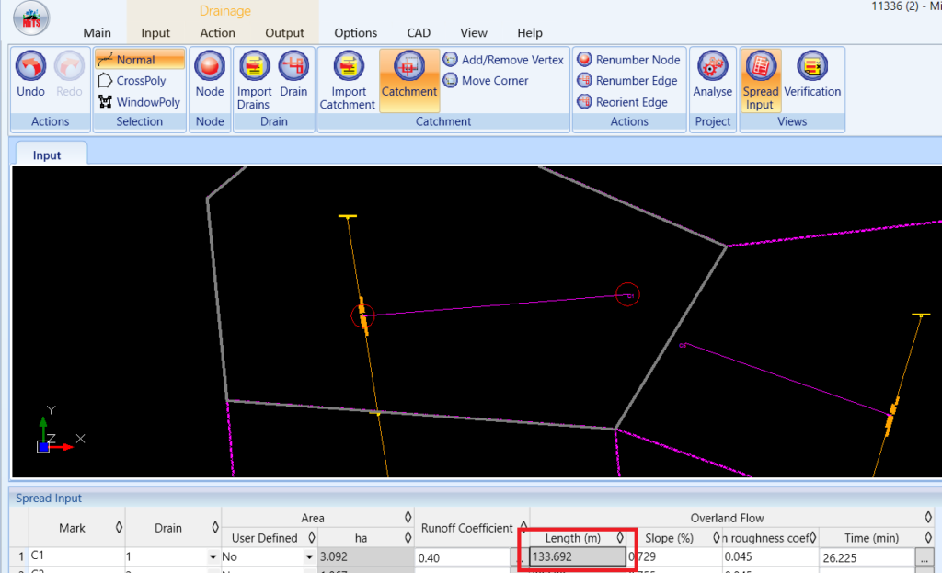Run the Renumber Edge action
The height and width of the screenshot is (573, 942).
click(627, 81)
